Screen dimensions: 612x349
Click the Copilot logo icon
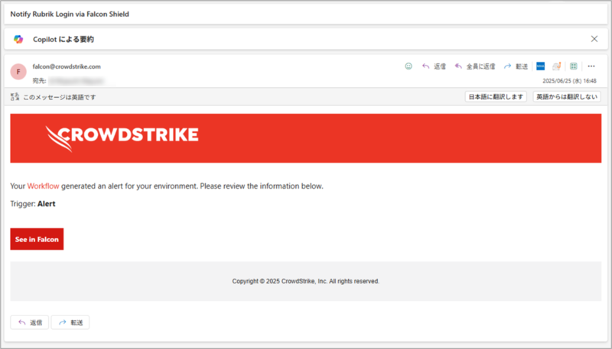(x=18, y=39)
